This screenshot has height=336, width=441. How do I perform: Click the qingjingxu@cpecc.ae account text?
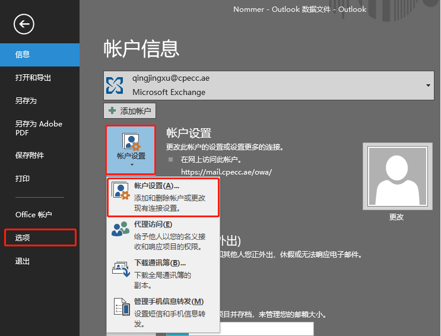coord(171,78)
